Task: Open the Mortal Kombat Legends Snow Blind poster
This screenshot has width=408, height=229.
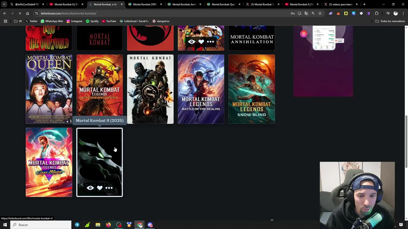Action: click(x=251, y=89)
